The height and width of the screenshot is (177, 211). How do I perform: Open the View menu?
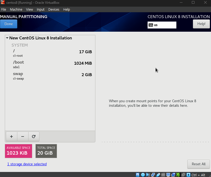click(x=30, y=10)
